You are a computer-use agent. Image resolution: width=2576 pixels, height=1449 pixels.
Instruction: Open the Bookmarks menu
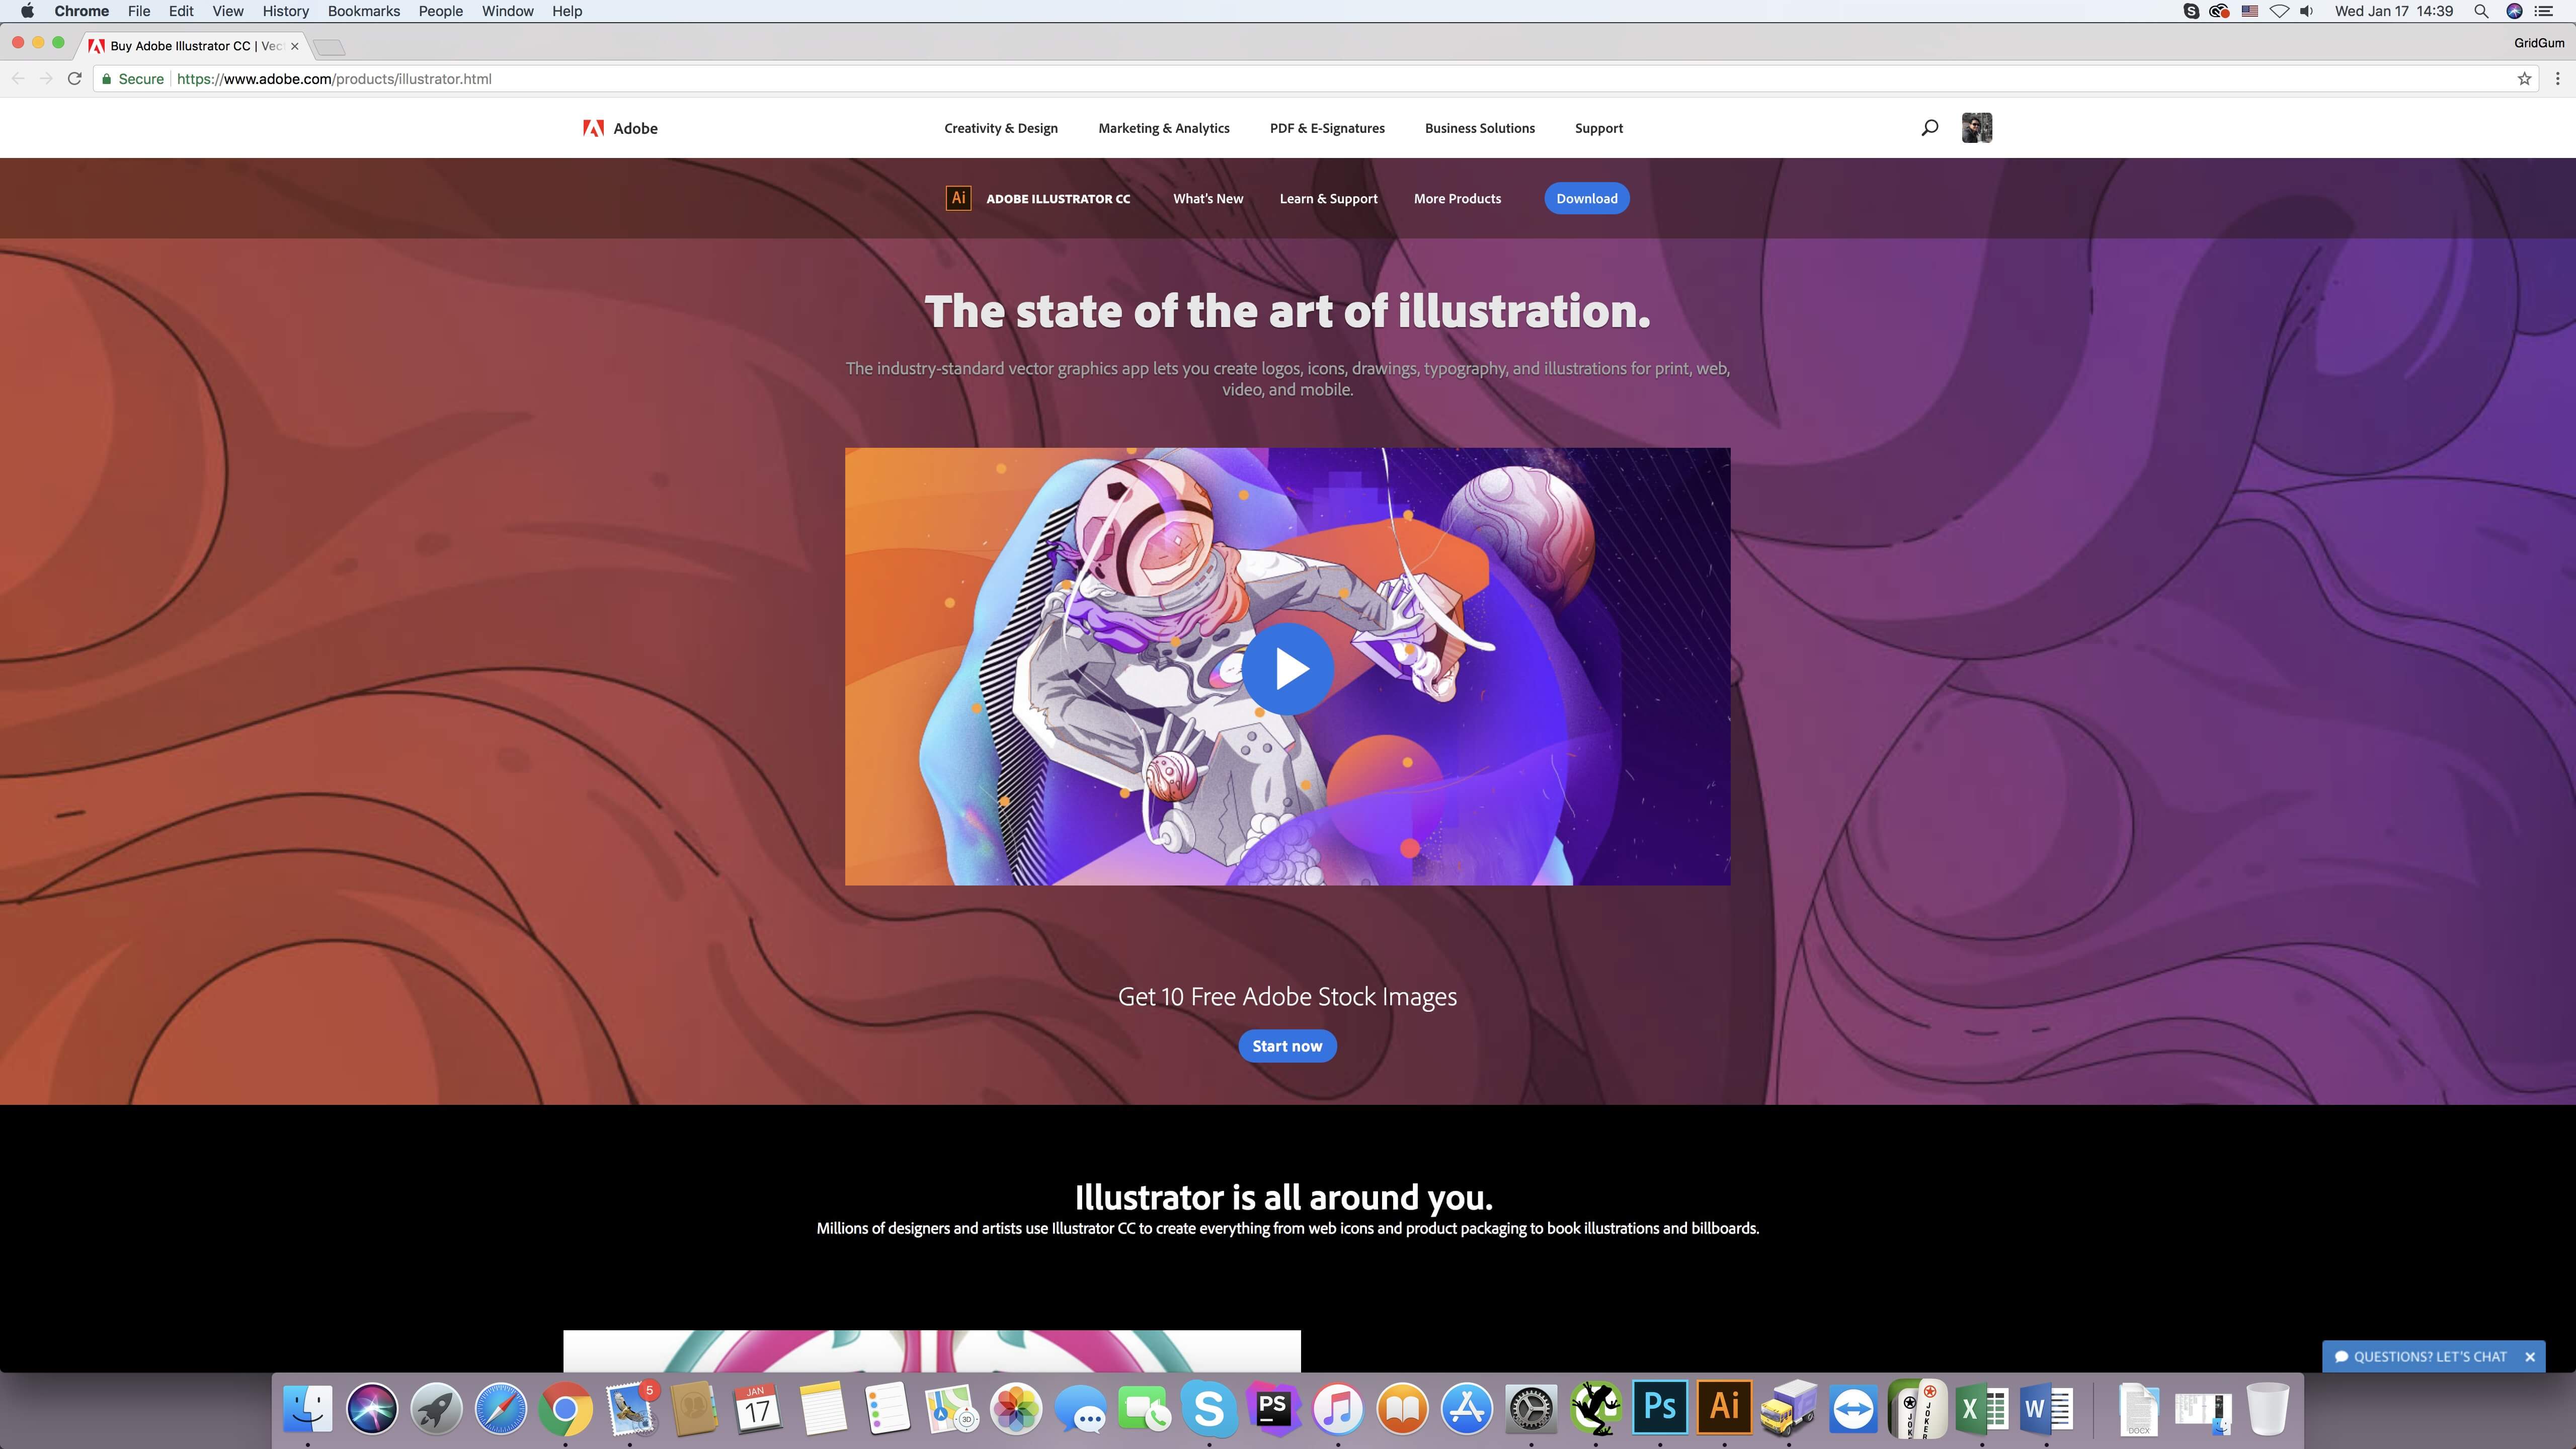(364, 11)
